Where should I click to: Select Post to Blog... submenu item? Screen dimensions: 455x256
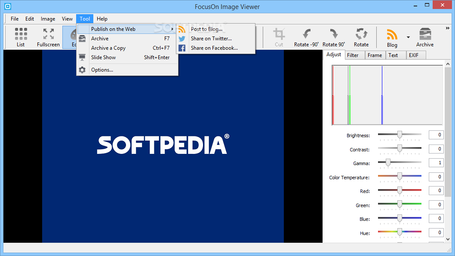[215, 29]
